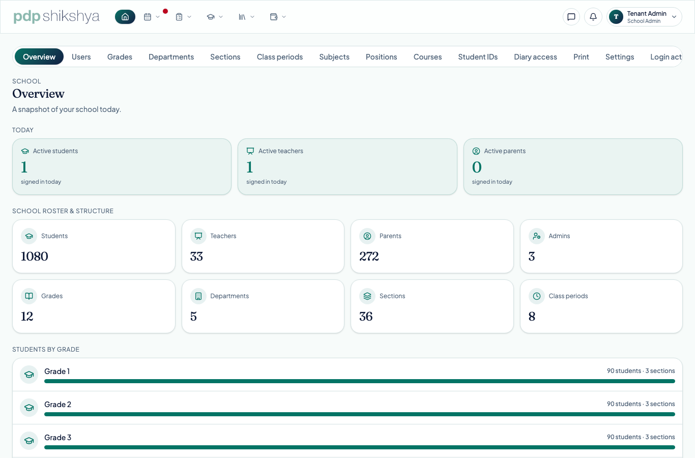Expand the library books dropdown
Image resolution: width=695 pixels, height=458 pixels.
coord(246,17)
